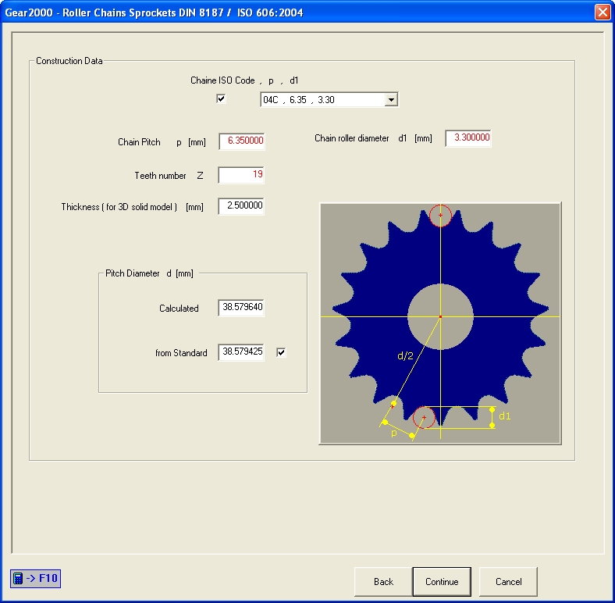Click the 'Chain roller diameter' label text
Image resolution: width=615 pixels, height=603 pixels.
point(352,138)
